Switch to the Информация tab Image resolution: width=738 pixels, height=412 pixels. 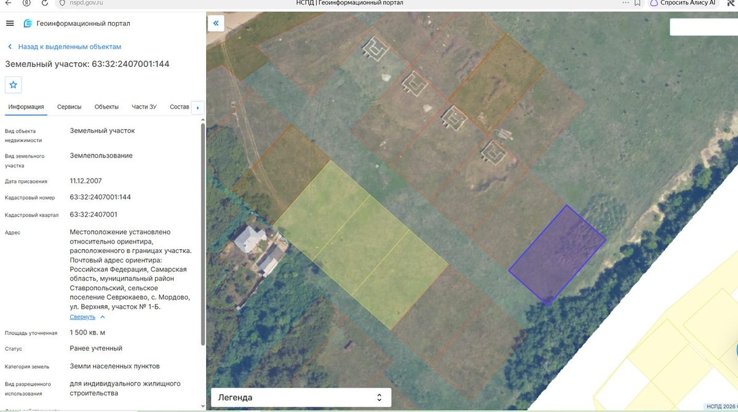tap(26, 107)
